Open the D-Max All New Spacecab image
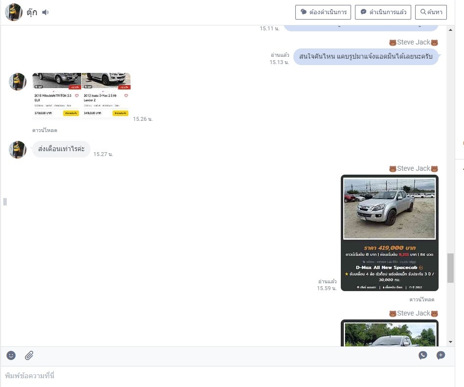464x387 pixels. click(389, 233)
